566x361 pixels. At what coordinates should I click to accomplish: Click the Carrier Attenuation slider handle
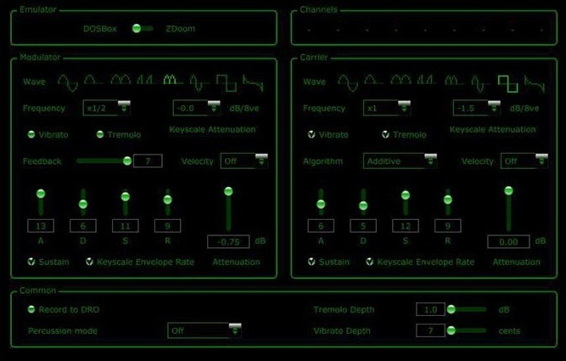(508, 191)
